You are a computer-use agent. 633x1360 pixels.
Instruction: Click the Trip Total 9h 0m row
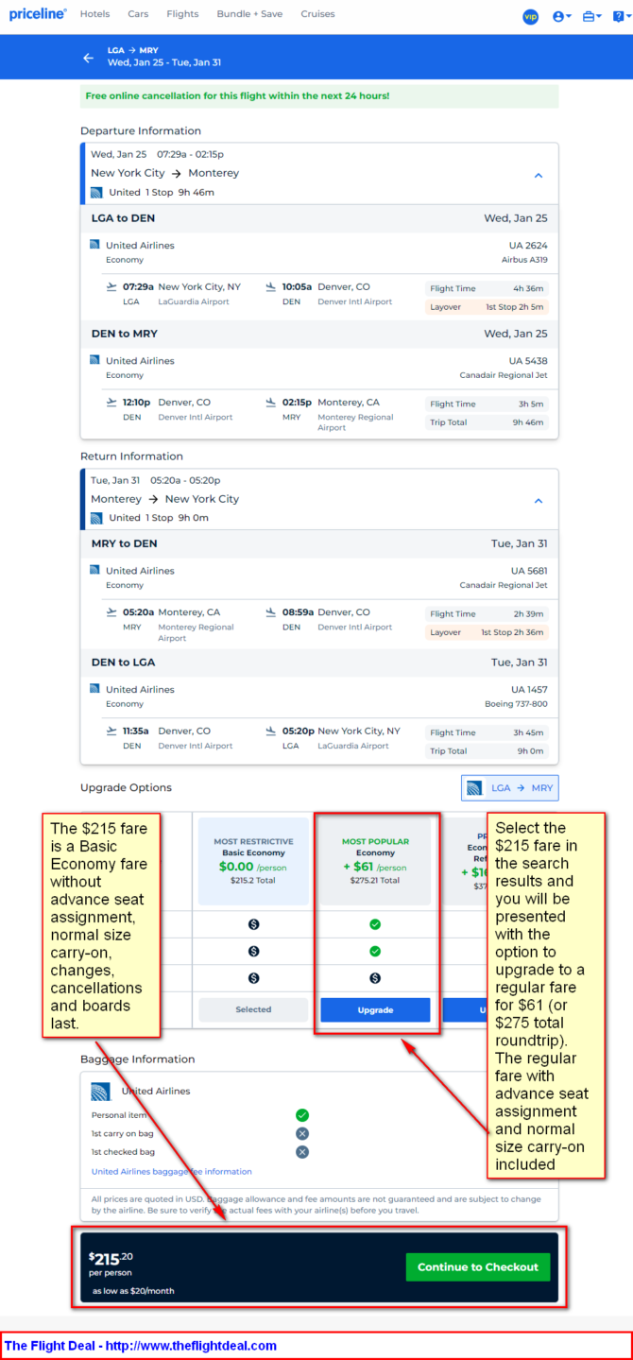(x=487, y=751)
